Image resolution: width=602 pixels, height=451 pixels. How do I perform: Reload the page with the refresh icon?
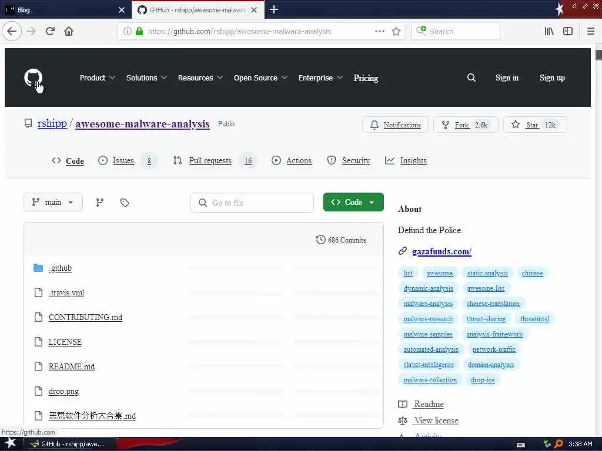coord(50,31)
